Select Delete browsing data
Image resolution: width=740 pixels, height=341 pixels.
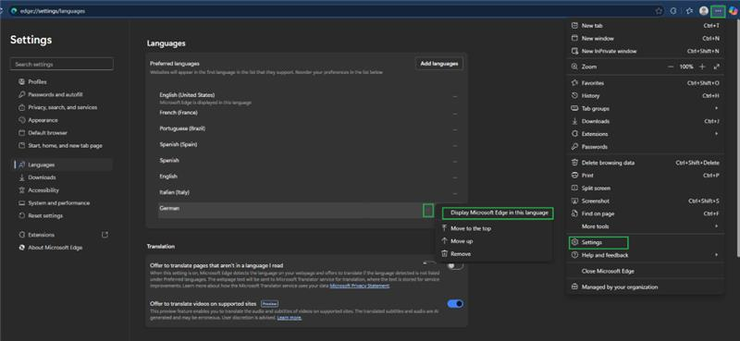point(646,163)
